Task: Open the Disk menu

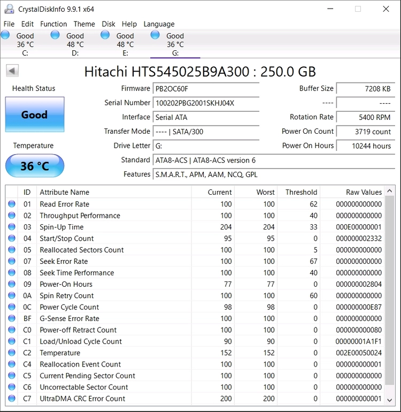Action: click(x=109, y=24)
